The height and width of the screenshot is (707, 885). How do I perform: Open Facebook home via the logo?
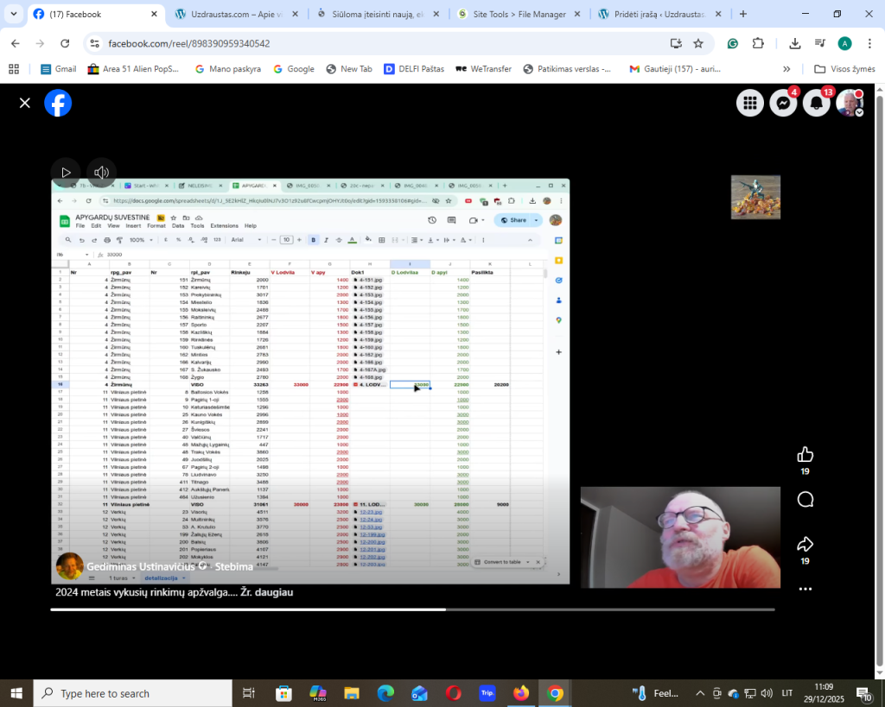click(x=58, y=104)
